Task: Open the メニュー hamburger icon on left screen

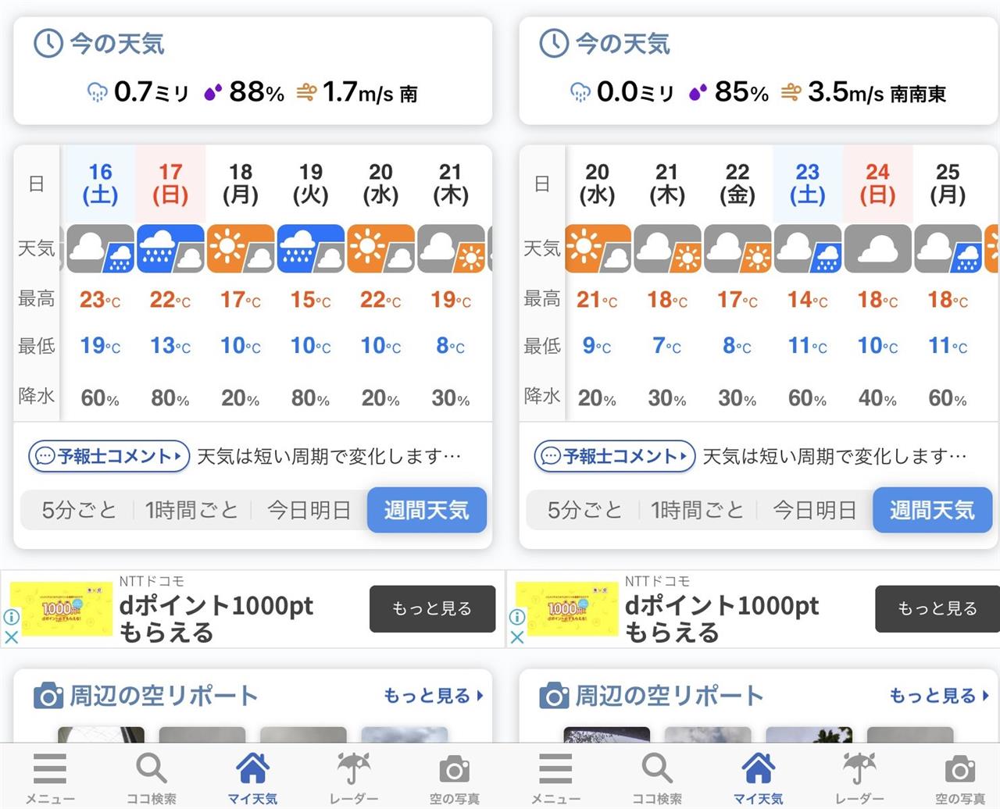Action: pos(50,768)
